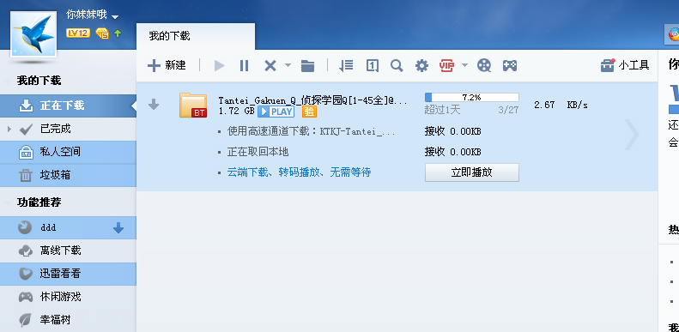The width and height of the screenshot is (679, 332).
Task: Click the blue PLAY badge under the file name
Action: (276, 112)
